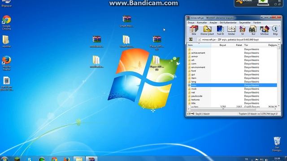The image size is (287, 161).
Task: Click the file explorer taskbar button
Action: [x=79, y=159]
